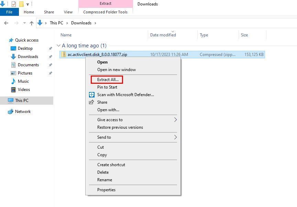297x207 pixels.
Task: Click the New folder quick access icon
Action: click(21, 4)
